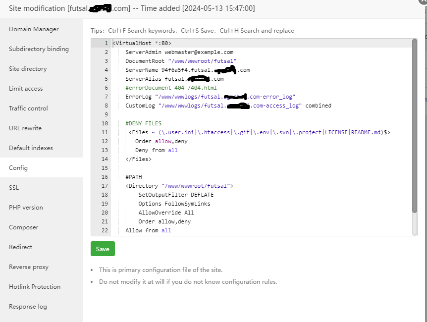
Task: Click the Config sidebar tab
Action: 18,168
